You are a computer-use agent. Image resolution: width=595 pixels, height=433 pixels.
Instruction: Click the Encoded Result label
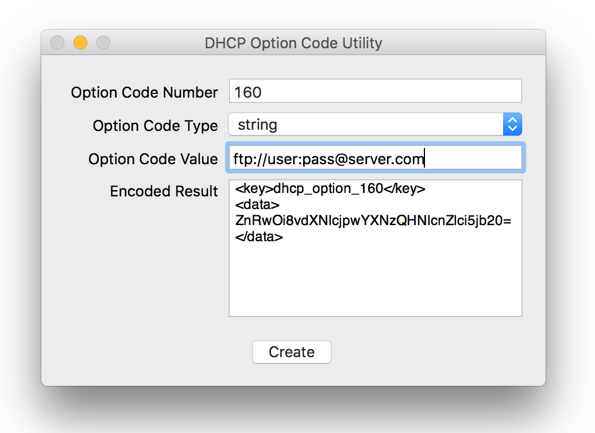pyautogui.click(x=164, y=191)
